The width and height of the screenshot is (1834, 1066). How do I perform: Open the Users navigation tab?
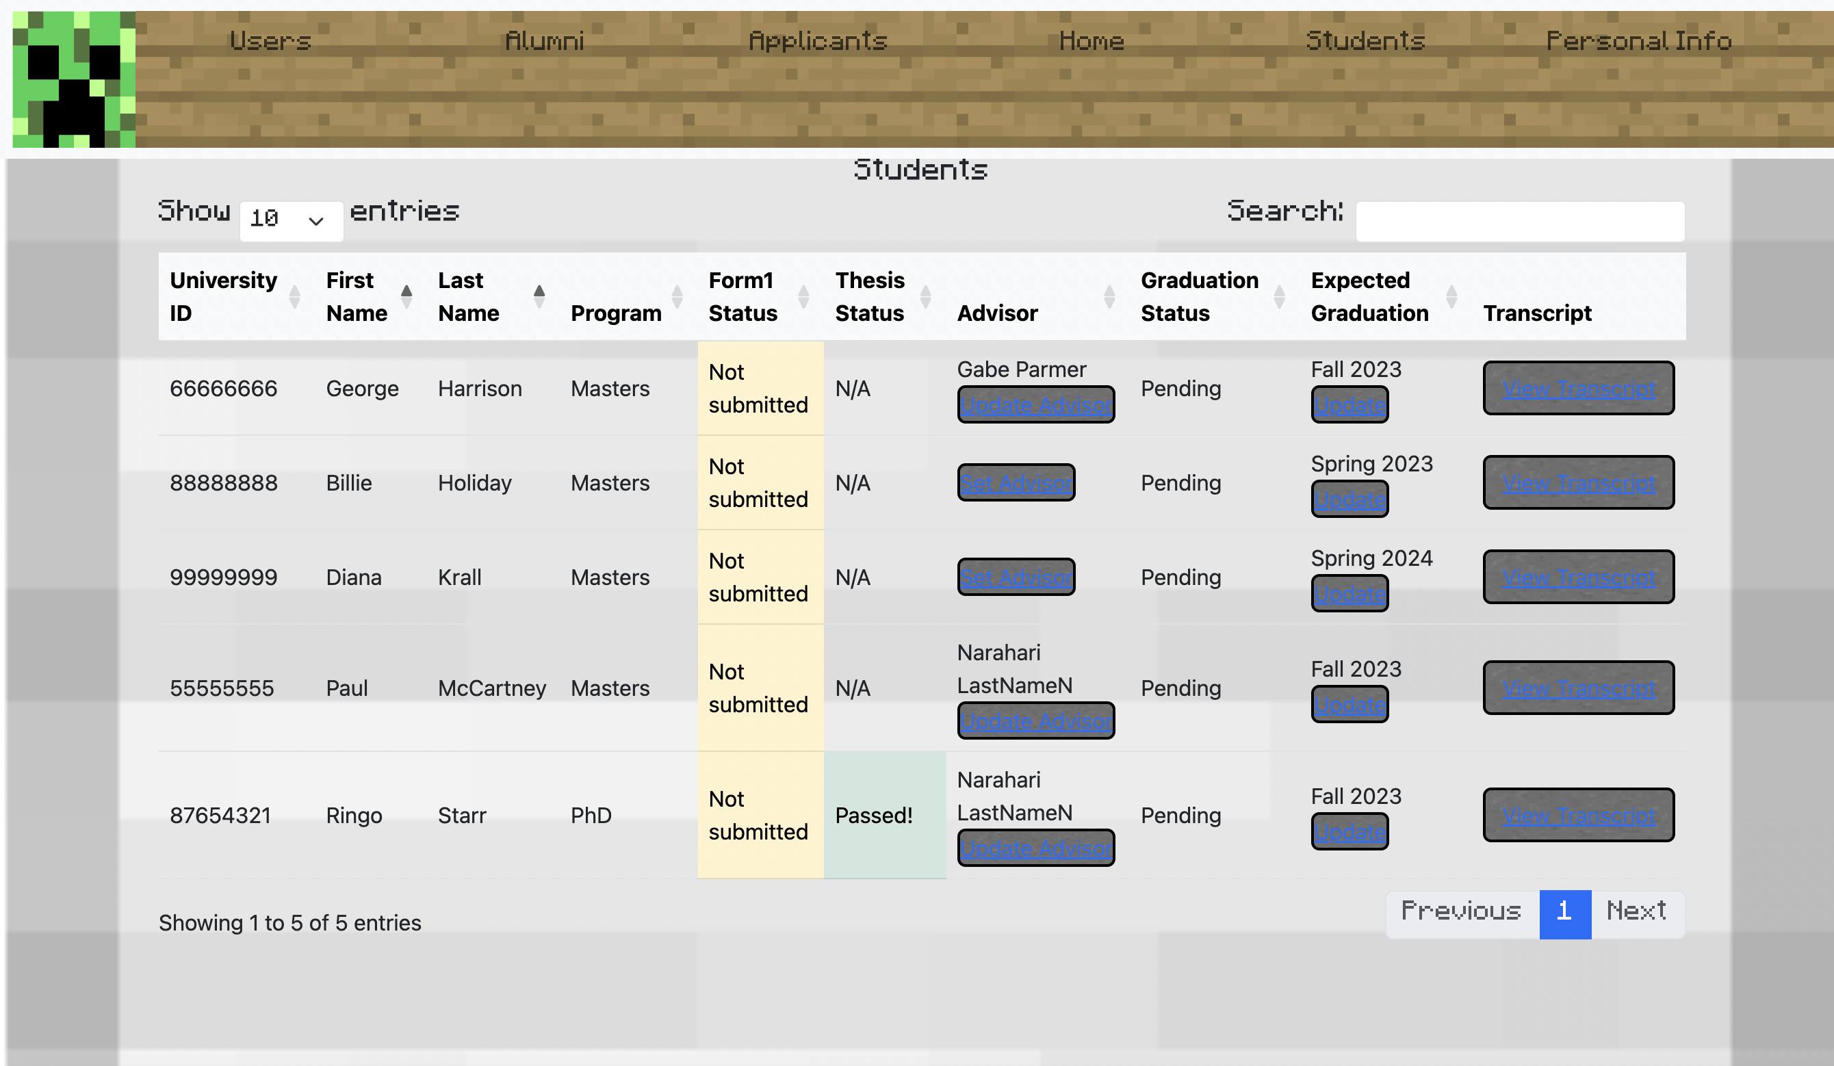click(271, 41)
